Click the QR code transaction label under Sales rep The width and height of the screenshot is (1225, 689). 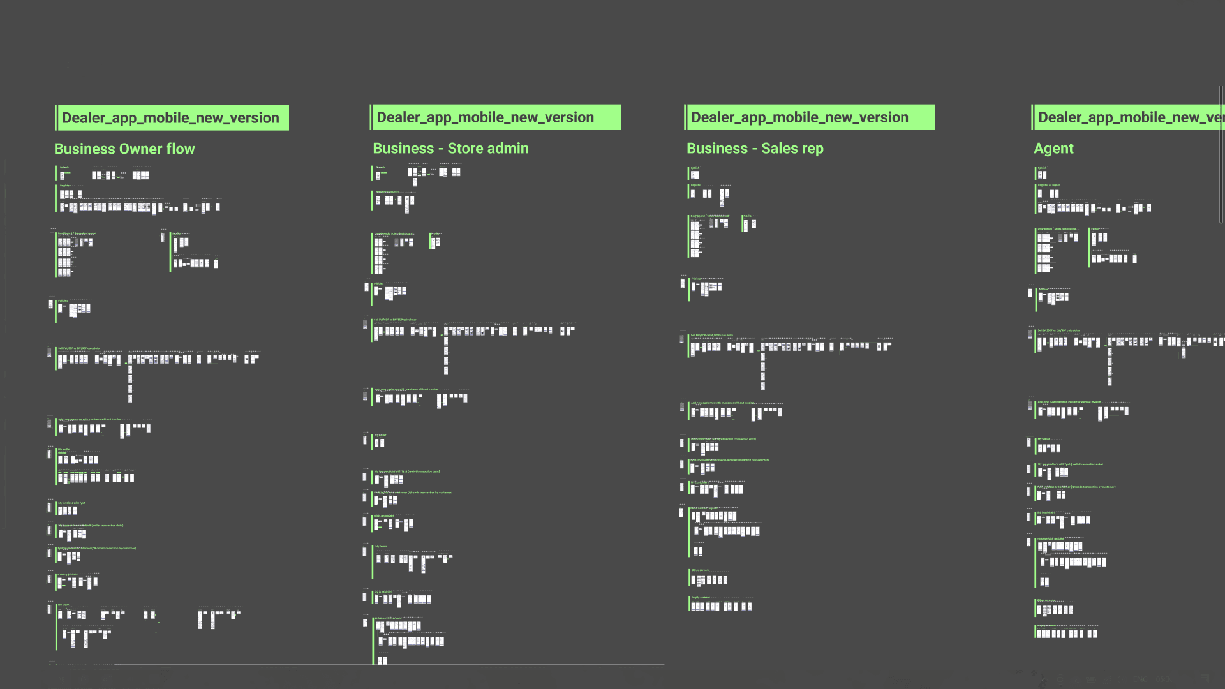729,459
